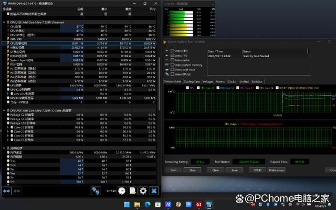Switch to Voltages tab
Image resolution: width=336 pixels, height=210 pixels.
[208, 82]
